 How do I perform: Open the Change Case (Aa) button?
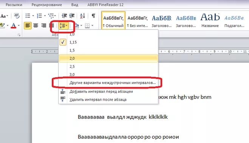[4, 16]
